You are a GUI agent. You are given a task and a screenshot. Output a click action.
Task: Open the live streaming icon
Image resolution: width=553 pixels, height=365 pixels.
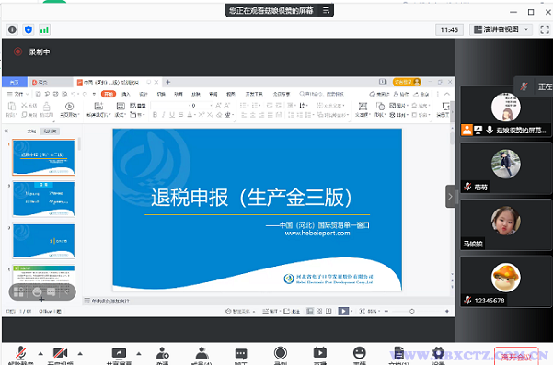click(320, 353)
